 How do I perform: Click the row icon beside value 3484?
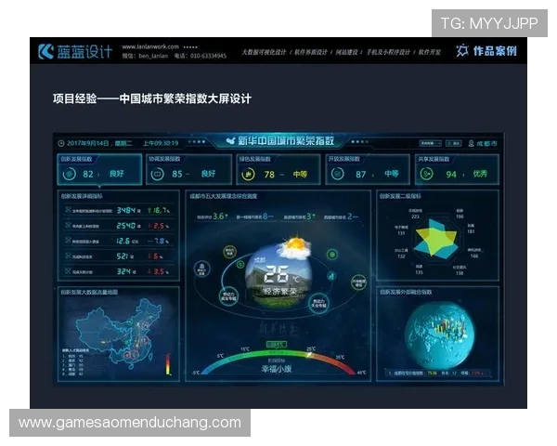point(68,210)
